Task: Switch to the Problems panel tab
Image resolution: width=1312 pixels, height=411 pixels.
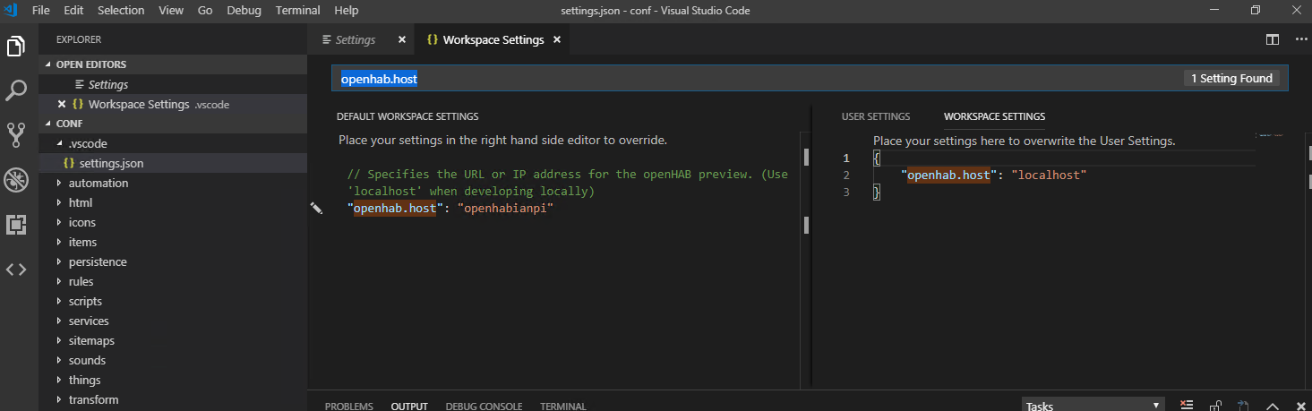Action: pyautogui.click(x=348, y=406)
